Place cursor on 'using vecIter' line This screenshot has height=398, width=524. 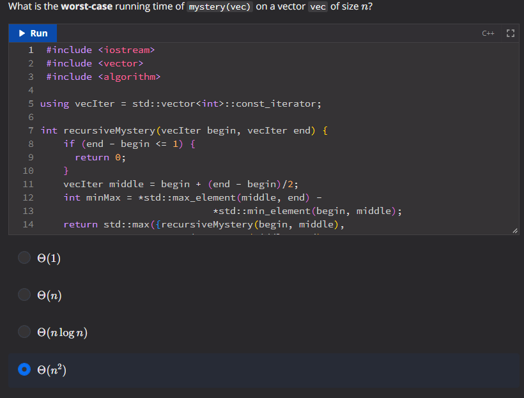point(181,103)
